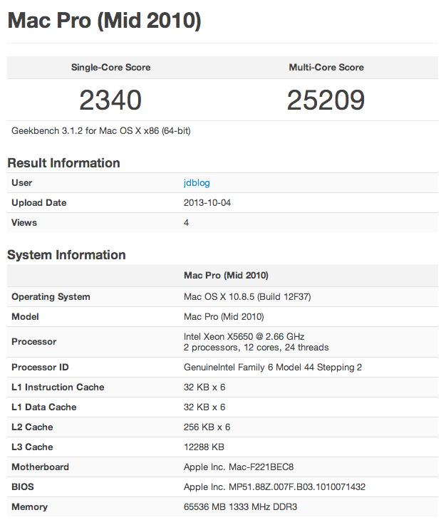Select Mac OS X 10.8.5 build text

click(247, 296)
